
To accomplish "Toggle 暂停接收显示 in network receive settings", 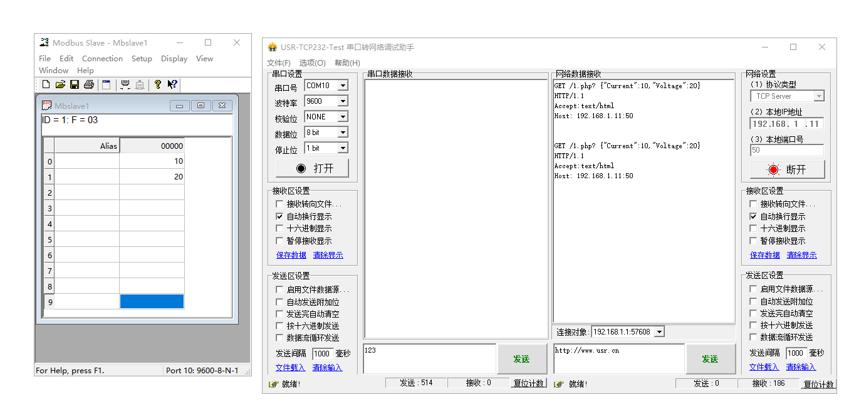I will 753,241.
